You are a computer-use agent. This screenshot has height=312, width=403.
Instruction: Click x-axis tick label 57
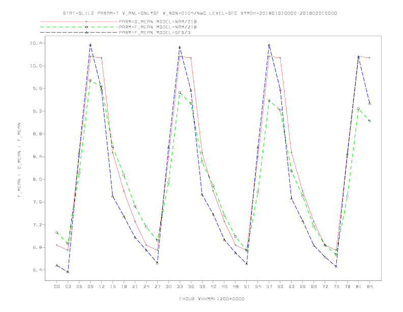[x=269, y=287]
